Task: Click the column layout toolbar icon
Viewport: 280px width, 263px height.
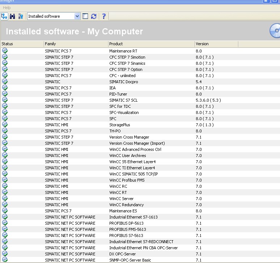Action: point(85,16)
